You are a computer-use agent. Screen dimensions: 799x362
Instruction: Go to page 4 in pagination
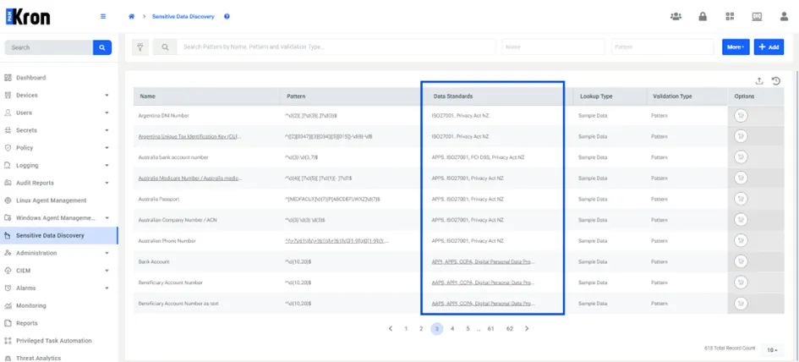click(452, 329)
